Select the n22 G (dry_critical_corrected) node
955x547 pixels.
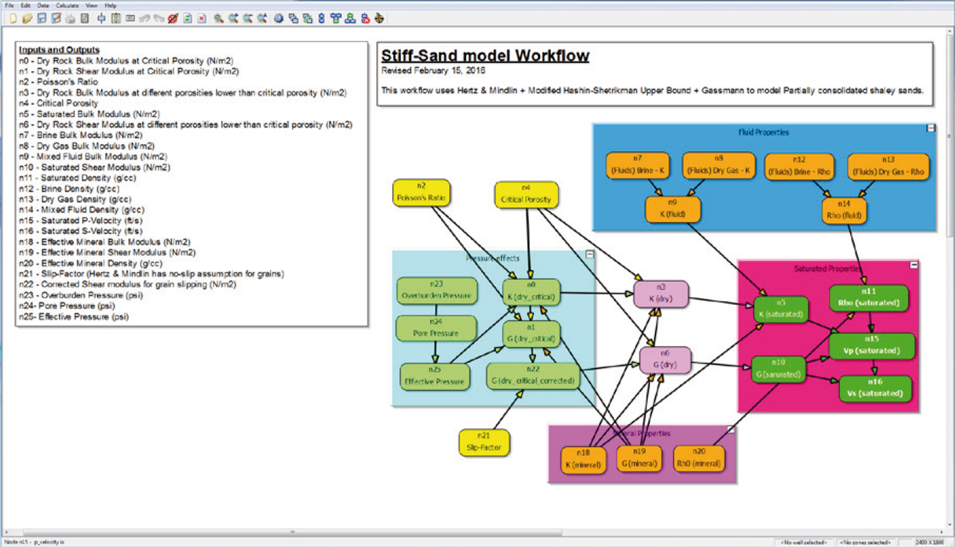(x=533, y=376)
